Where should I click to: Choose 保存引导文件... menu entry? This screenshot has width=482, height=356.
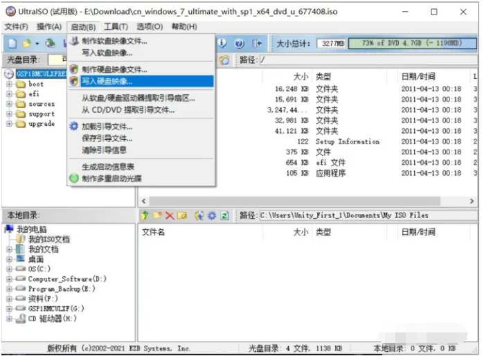click(x=141, y=139)
